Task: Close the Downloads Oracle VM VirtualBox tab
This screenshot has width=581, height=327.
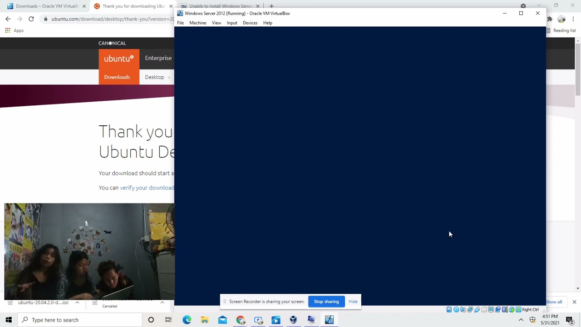Action: (84, 6)
